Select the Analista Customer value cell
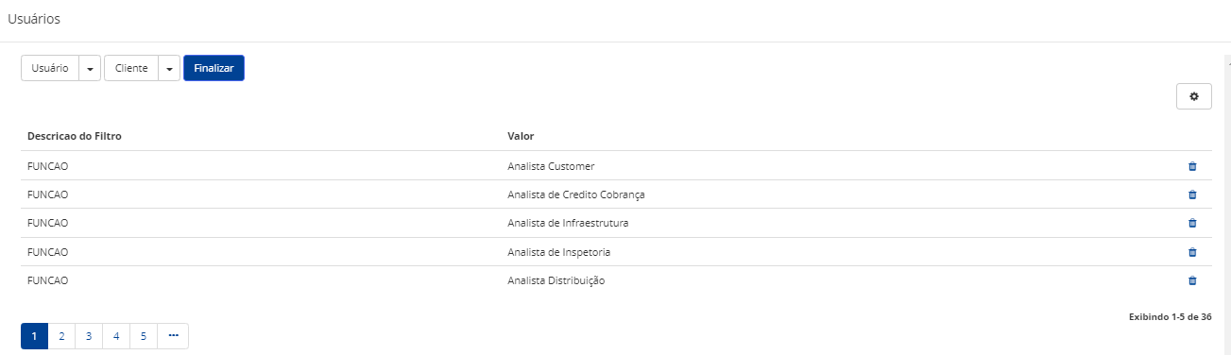Screen dimensions: 1231x355 pyautogui.click(x=551, y=166)
